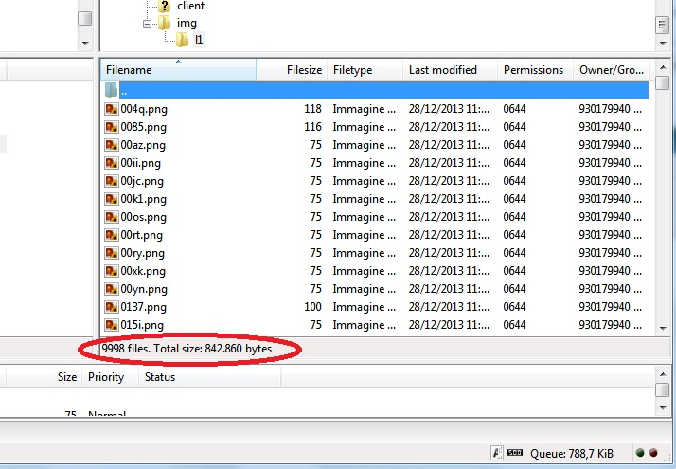This screenshot has height=469, width=676.
Task: Sort by Owner/Group column header
Action: pyautogui.click(x=612, y=70)
